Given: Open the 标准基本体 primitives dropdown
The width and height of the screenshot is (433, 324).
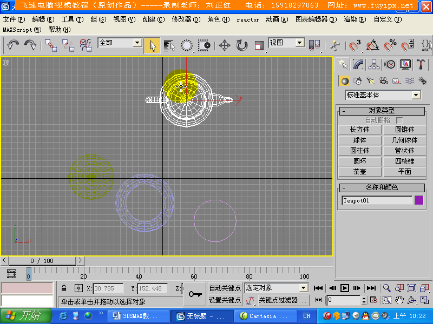Looking at the screenshot, I should 416,96.
